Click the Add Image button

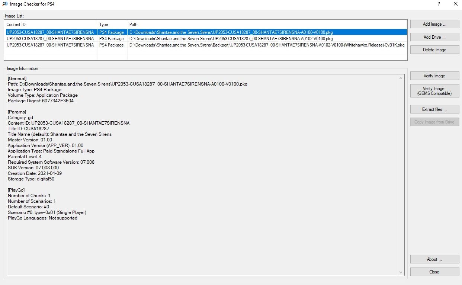(434, 24)
